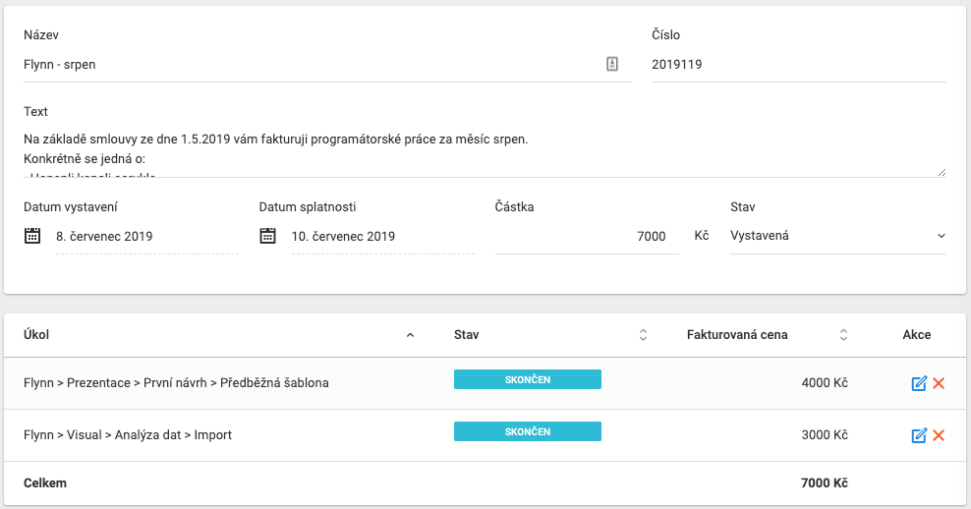Edit the Import task row

pos(919,435)
